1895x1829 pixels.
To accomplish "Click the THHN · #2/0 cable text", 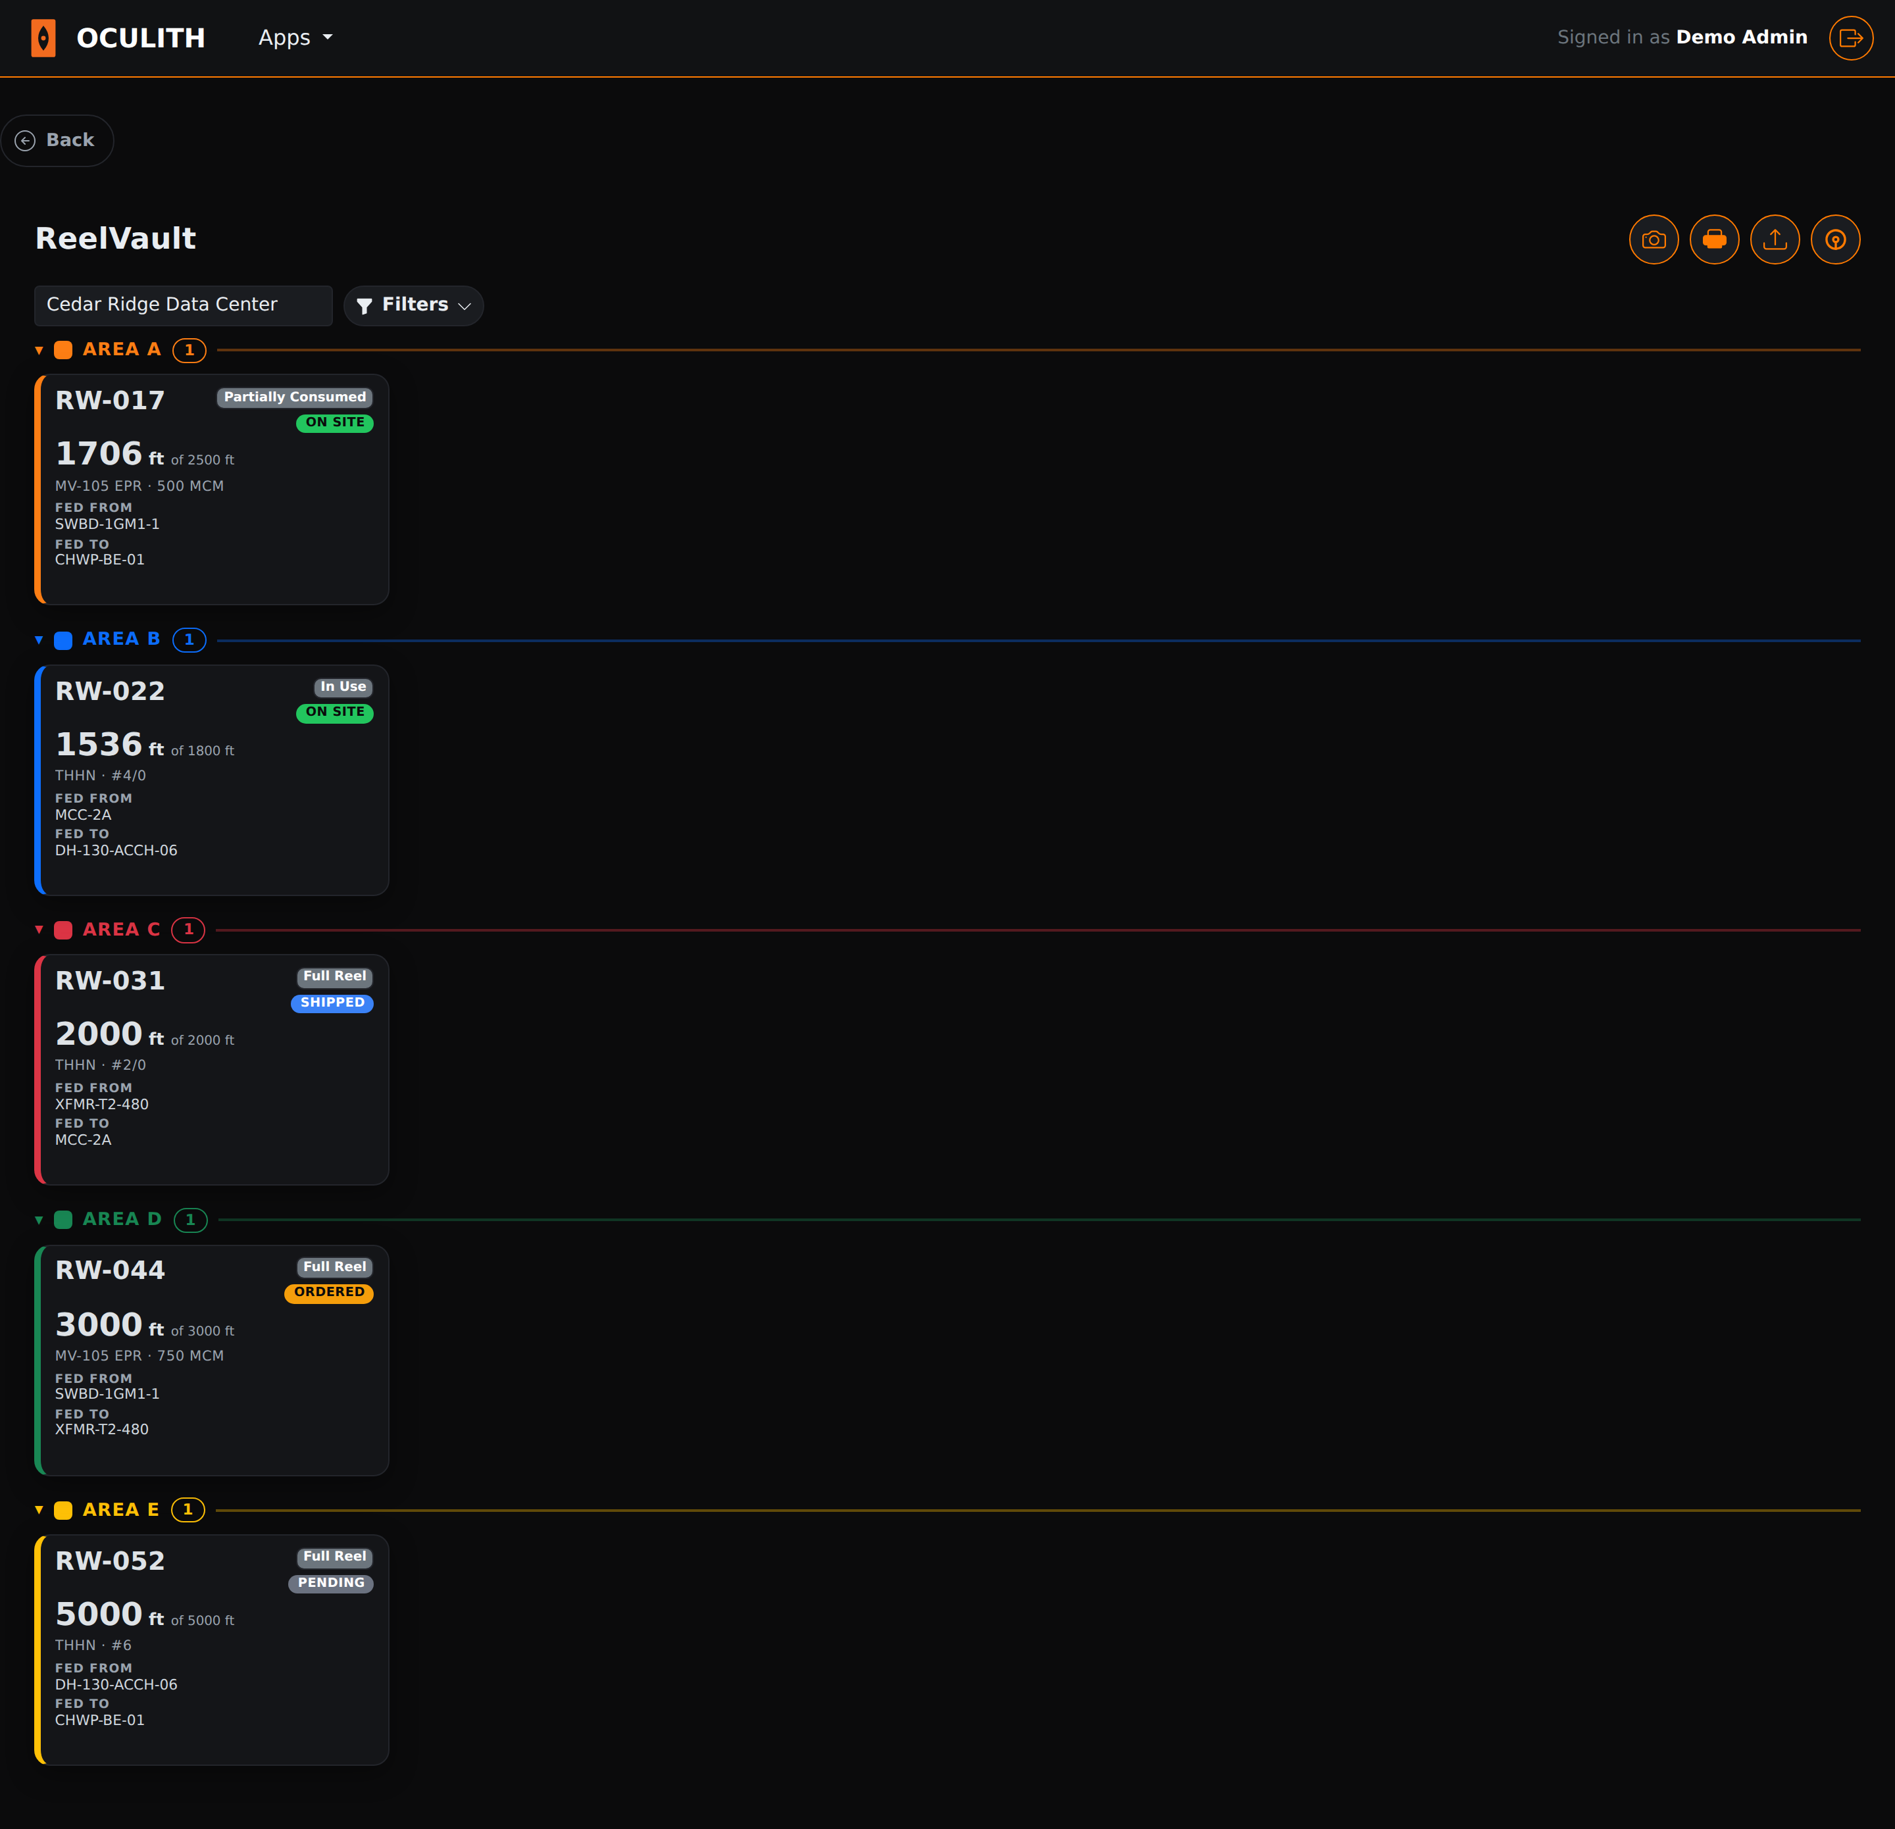I will pos(101,1065).
